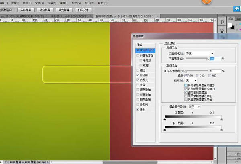Click the horizontal scrollbar right arrow

coord(212,162)
